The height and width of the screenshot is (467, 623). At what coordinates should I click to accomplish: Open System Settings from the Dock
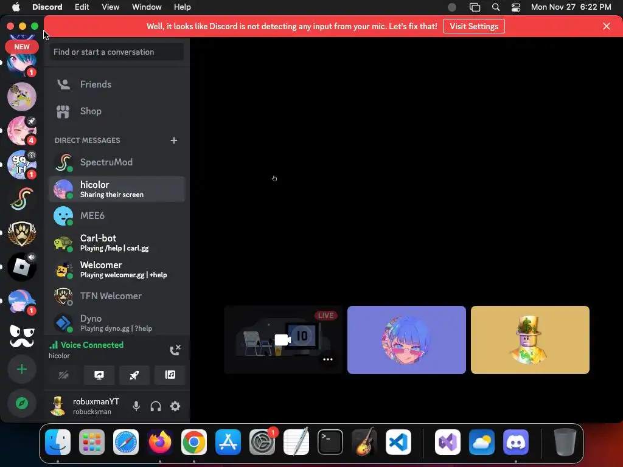click(x=262, y=442)
